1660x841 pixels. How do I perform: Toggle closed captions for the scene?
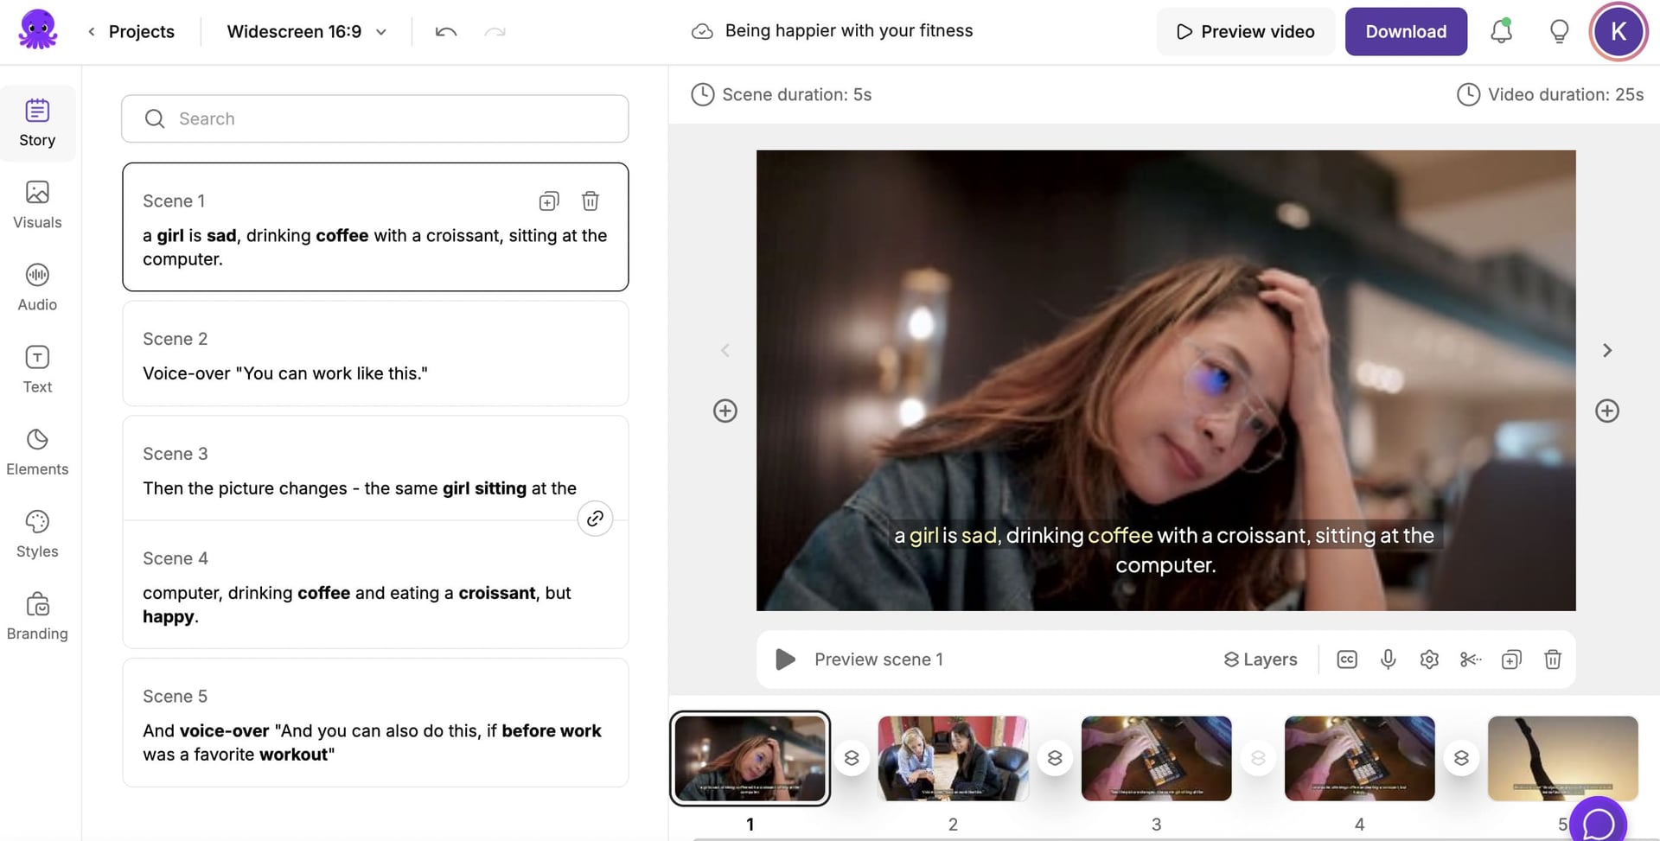tap(1346, 659)
